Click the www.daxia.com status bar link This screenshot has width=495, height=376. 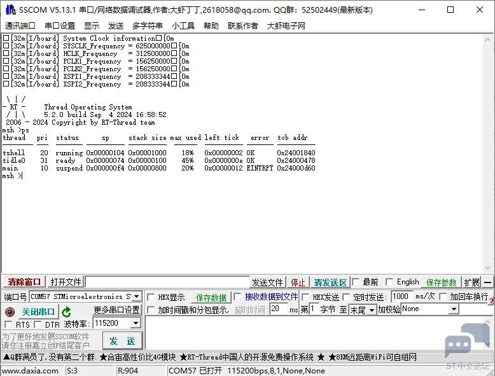(x=31, y=371)
